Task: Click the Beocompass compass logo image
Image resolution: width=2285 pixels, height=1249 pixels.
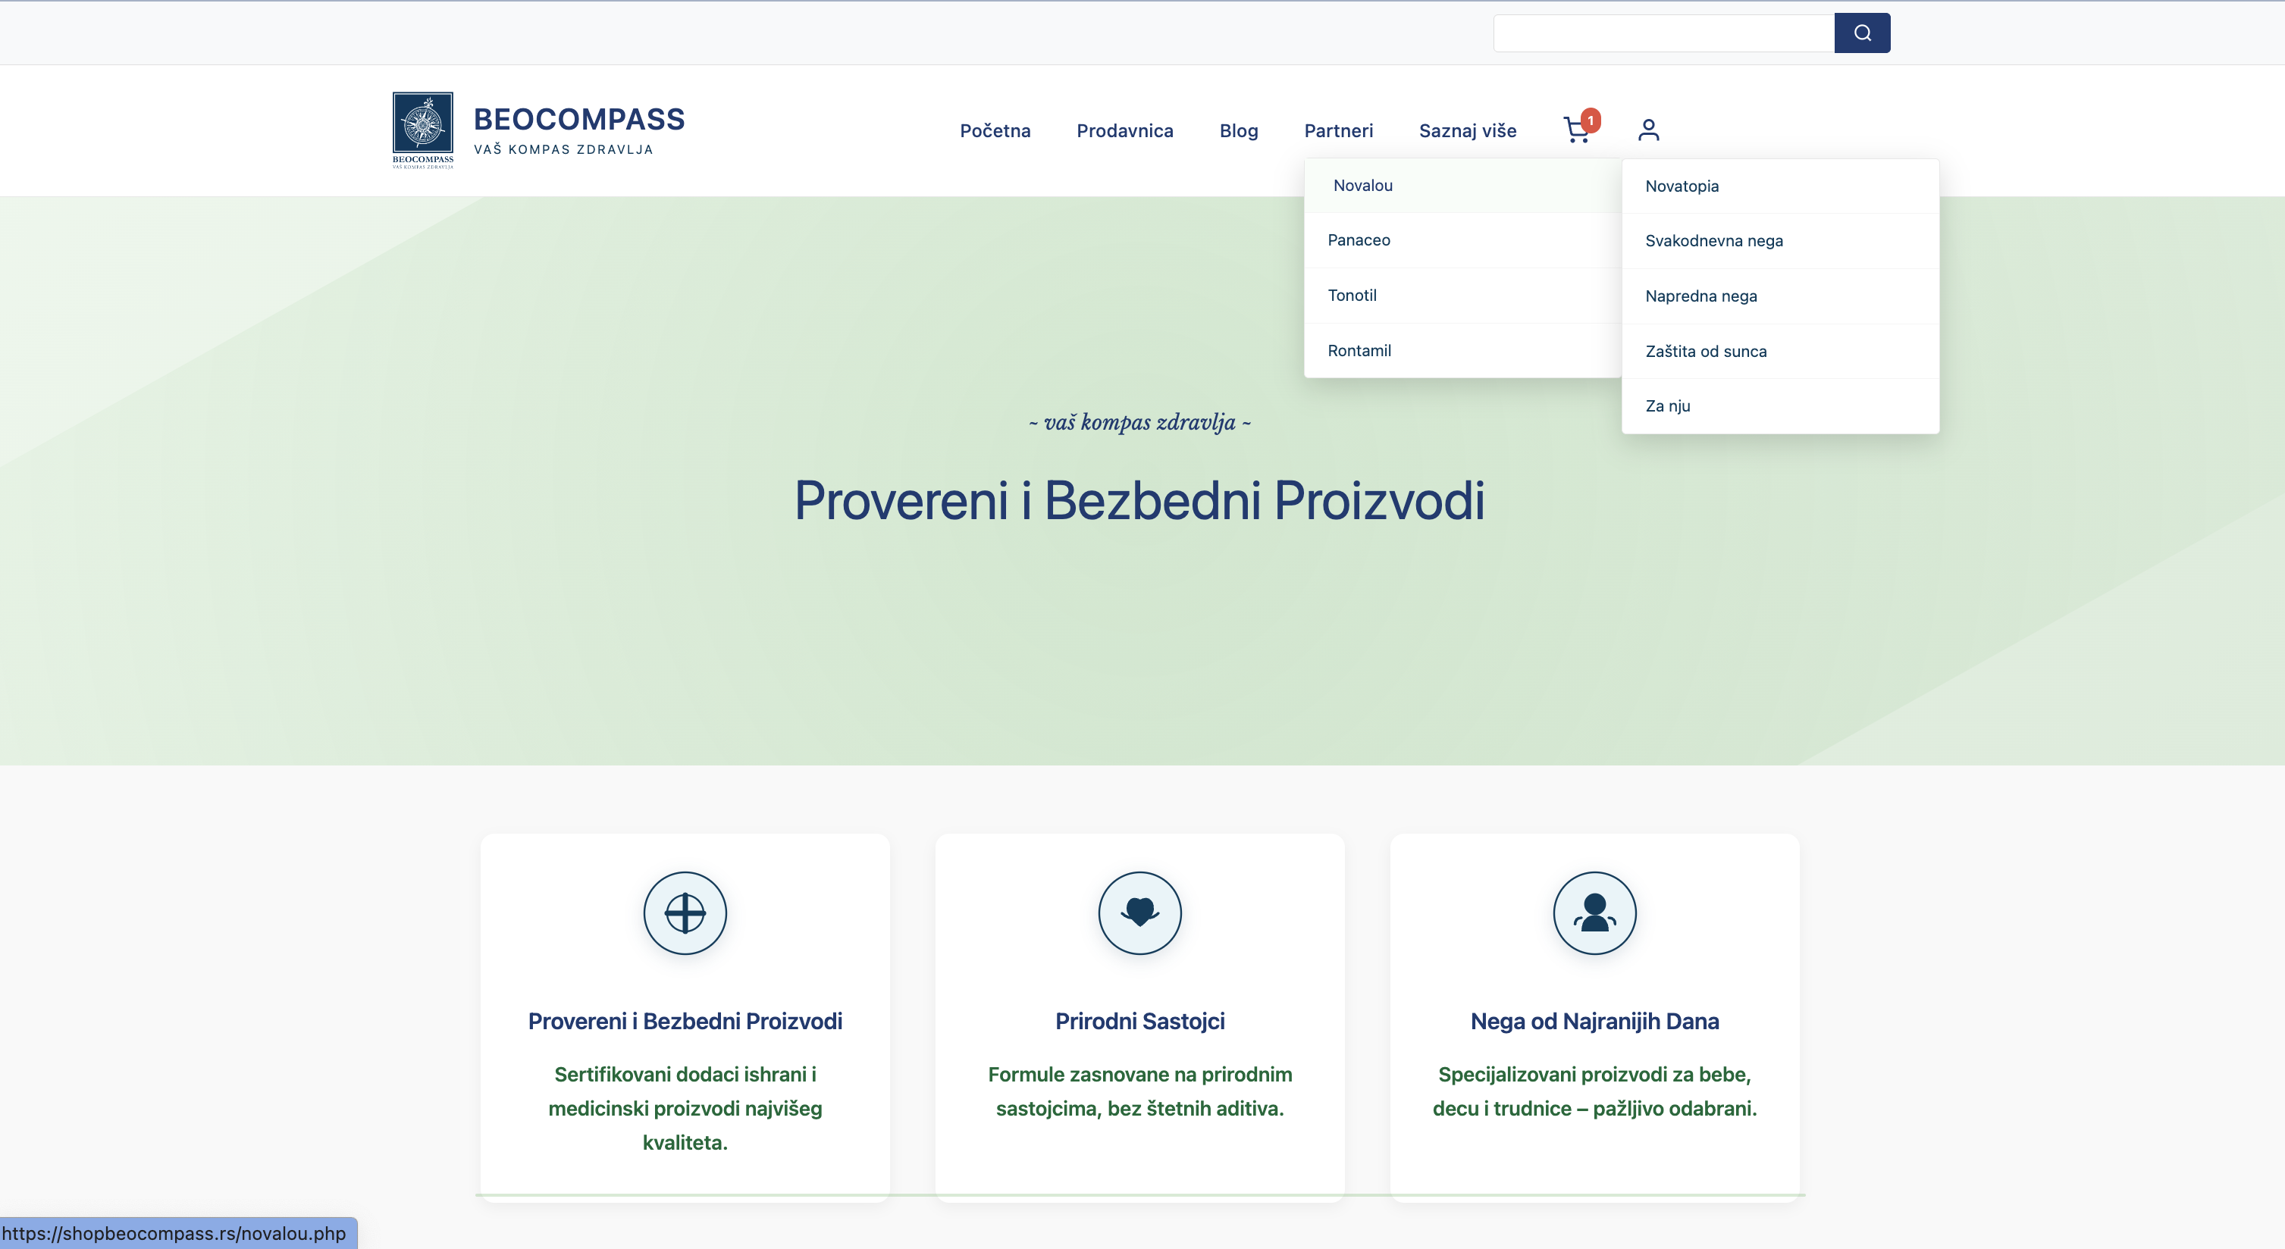Action: click(423, 130)
